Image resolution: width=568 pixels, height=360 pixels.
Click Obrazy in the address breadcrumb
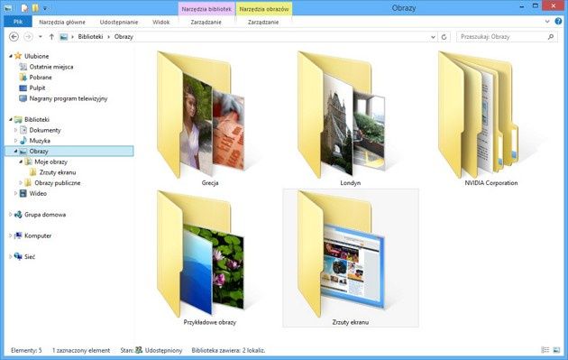(124, 37)
